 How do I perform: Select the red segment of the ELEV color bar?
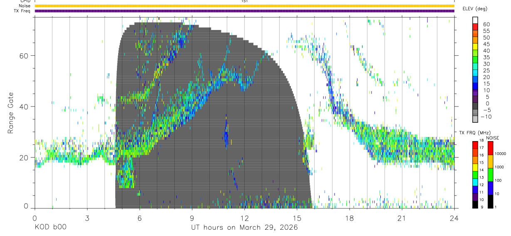475,27
